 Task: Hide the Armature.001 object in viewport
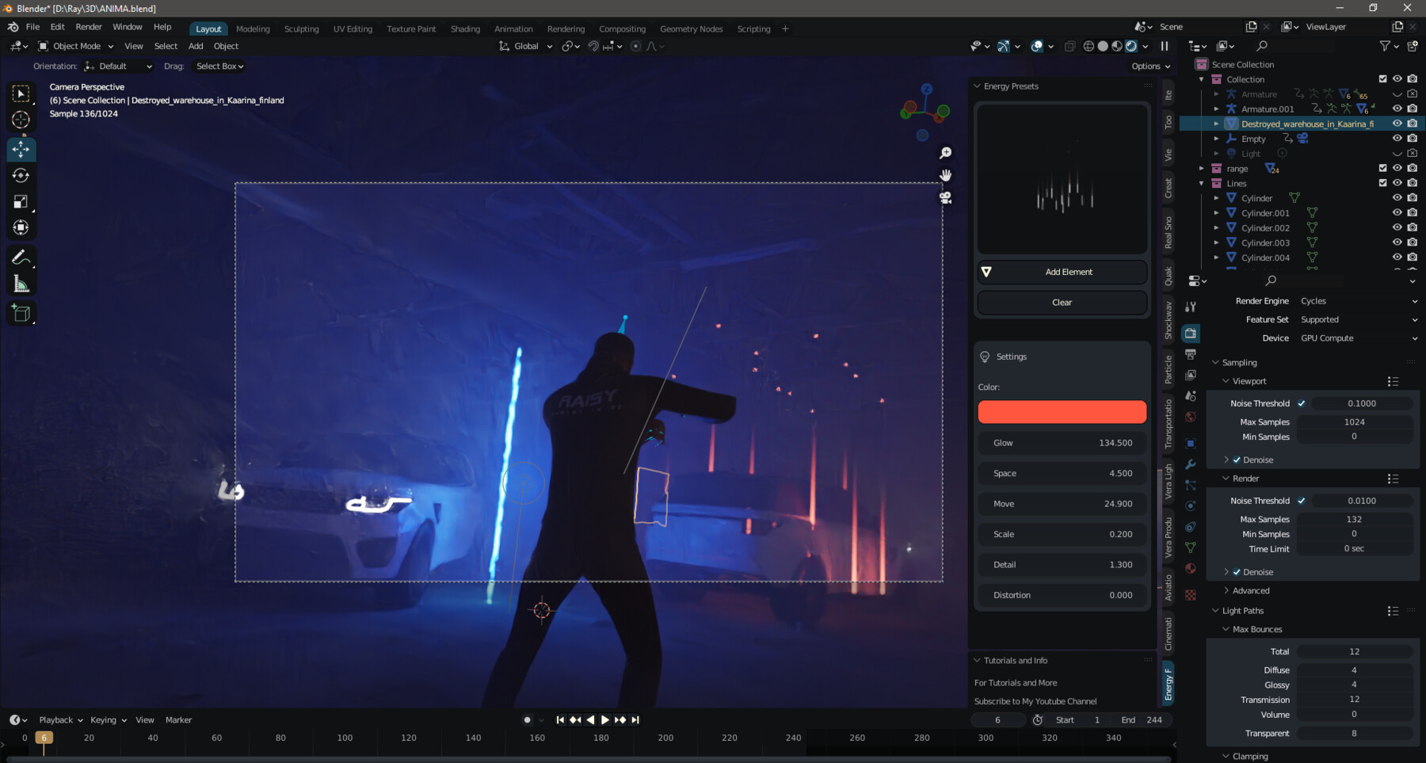1397,109
